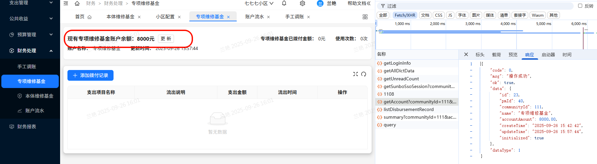Click the home icon in breadcrumb
The image size is (597, 164).
pyautogui.click(x=77, y=3)
